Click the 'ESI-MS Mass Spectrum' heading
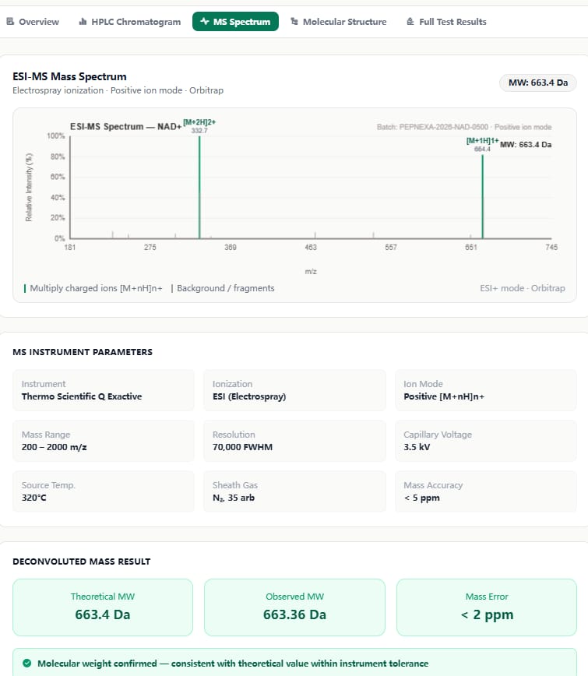Viewport: 588px width, 676px height. 69,76
